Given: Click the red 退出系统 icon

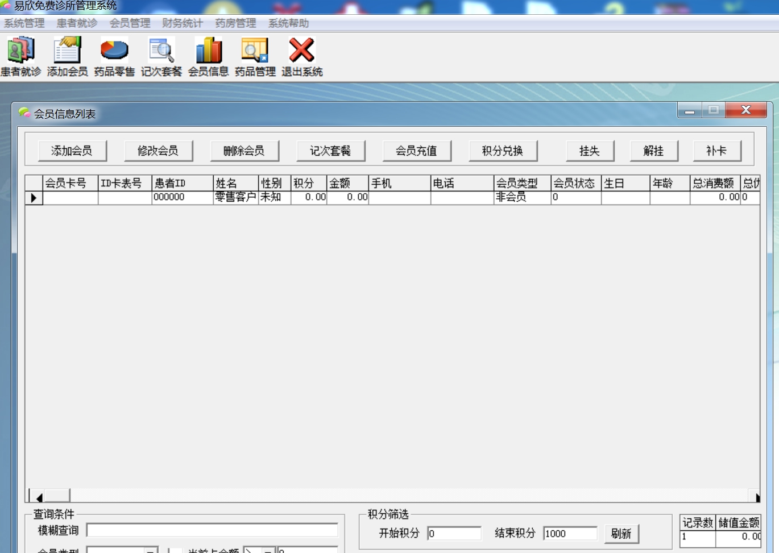Looking at the screenshot, I should click(301, 50).
